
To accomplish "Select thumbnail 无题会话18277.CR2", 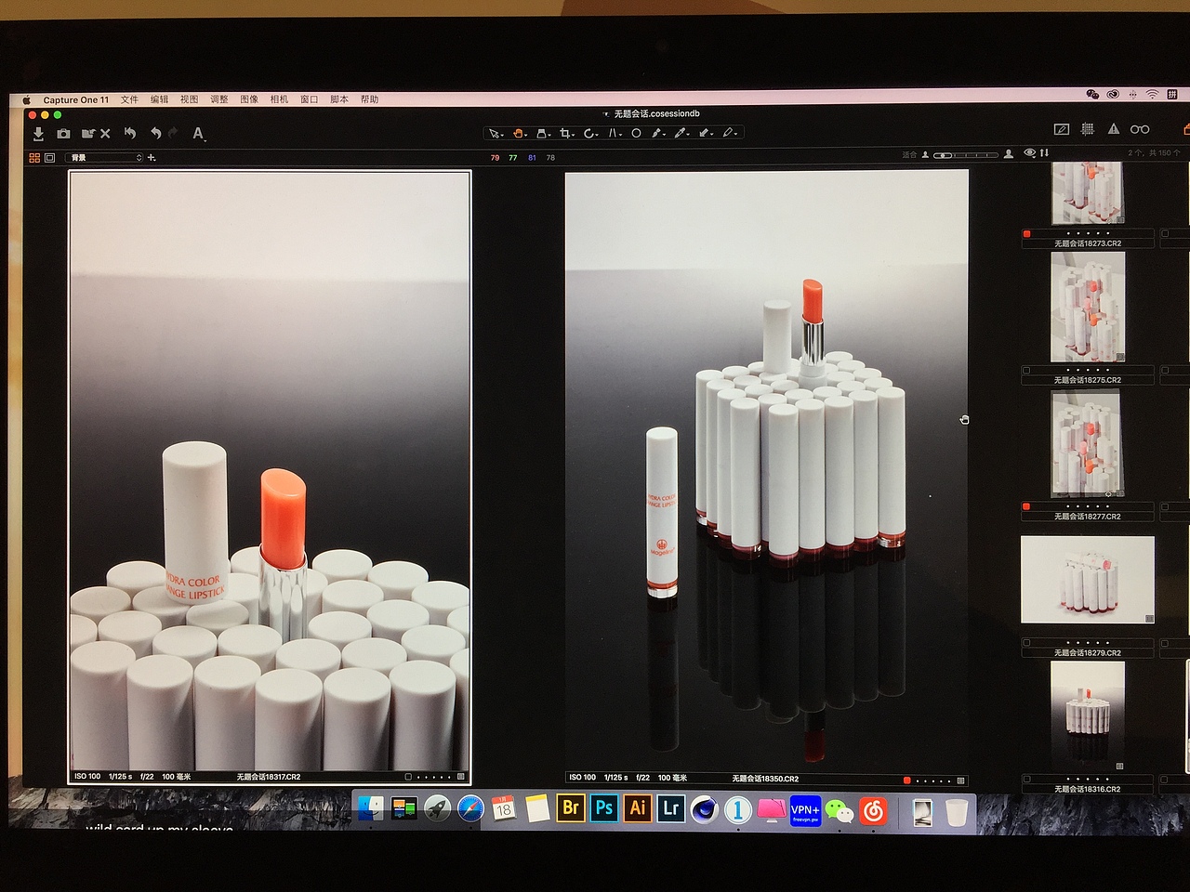I will pos(1087,443).
